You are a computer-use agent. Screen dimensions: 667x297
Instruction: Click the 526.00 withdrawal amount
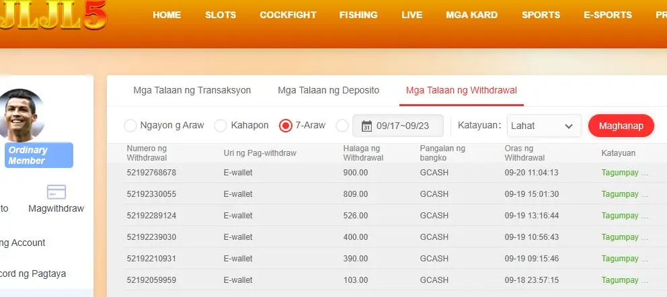356,216
